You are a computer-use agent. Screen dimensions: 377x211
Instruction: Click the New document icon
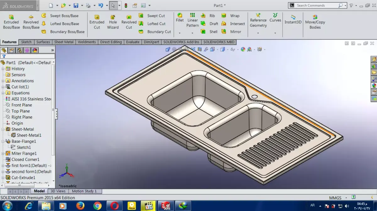[x=51, y=5]
